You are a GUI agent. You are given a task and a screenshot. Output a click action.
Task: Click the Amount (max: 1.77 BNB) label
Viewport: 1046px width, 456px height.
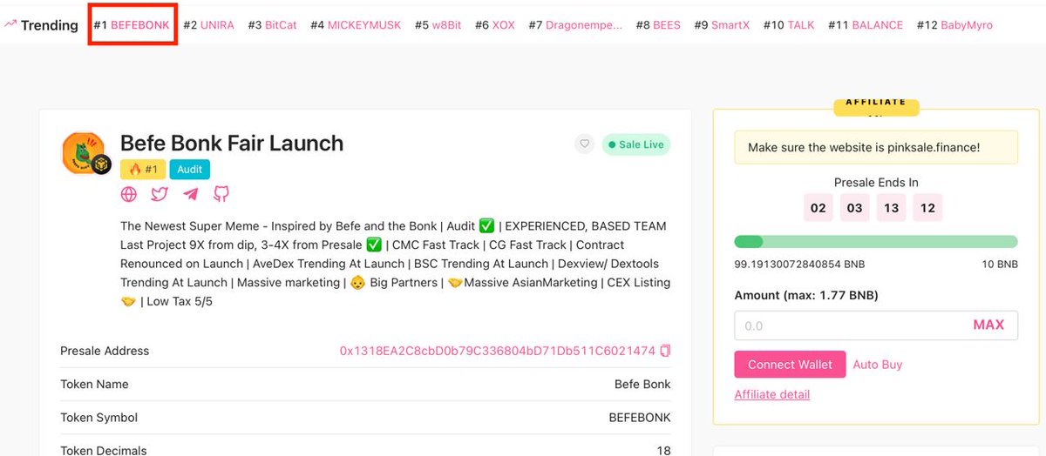pos(806,295)
